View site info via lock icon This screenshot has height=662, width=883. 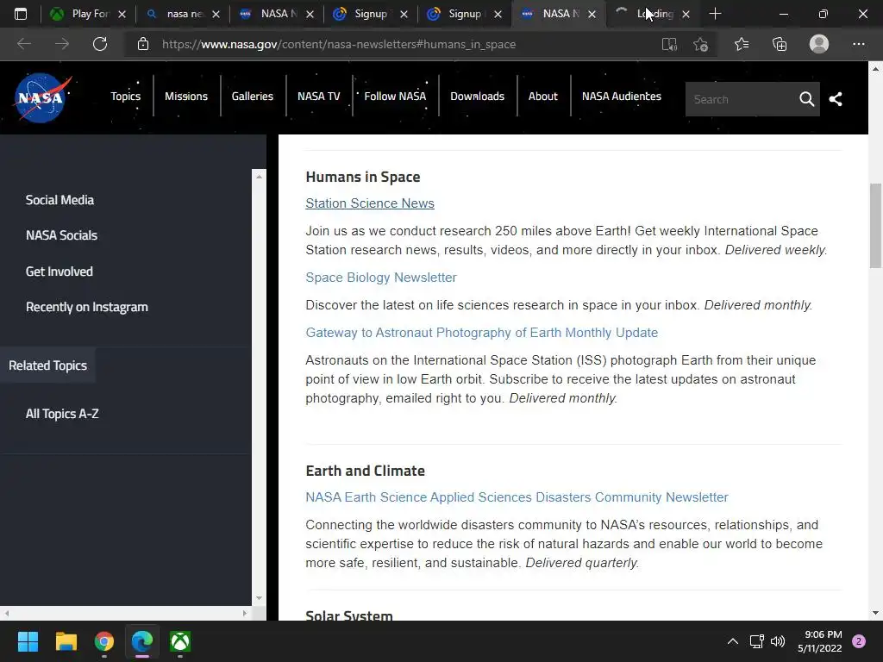[143, 44]
